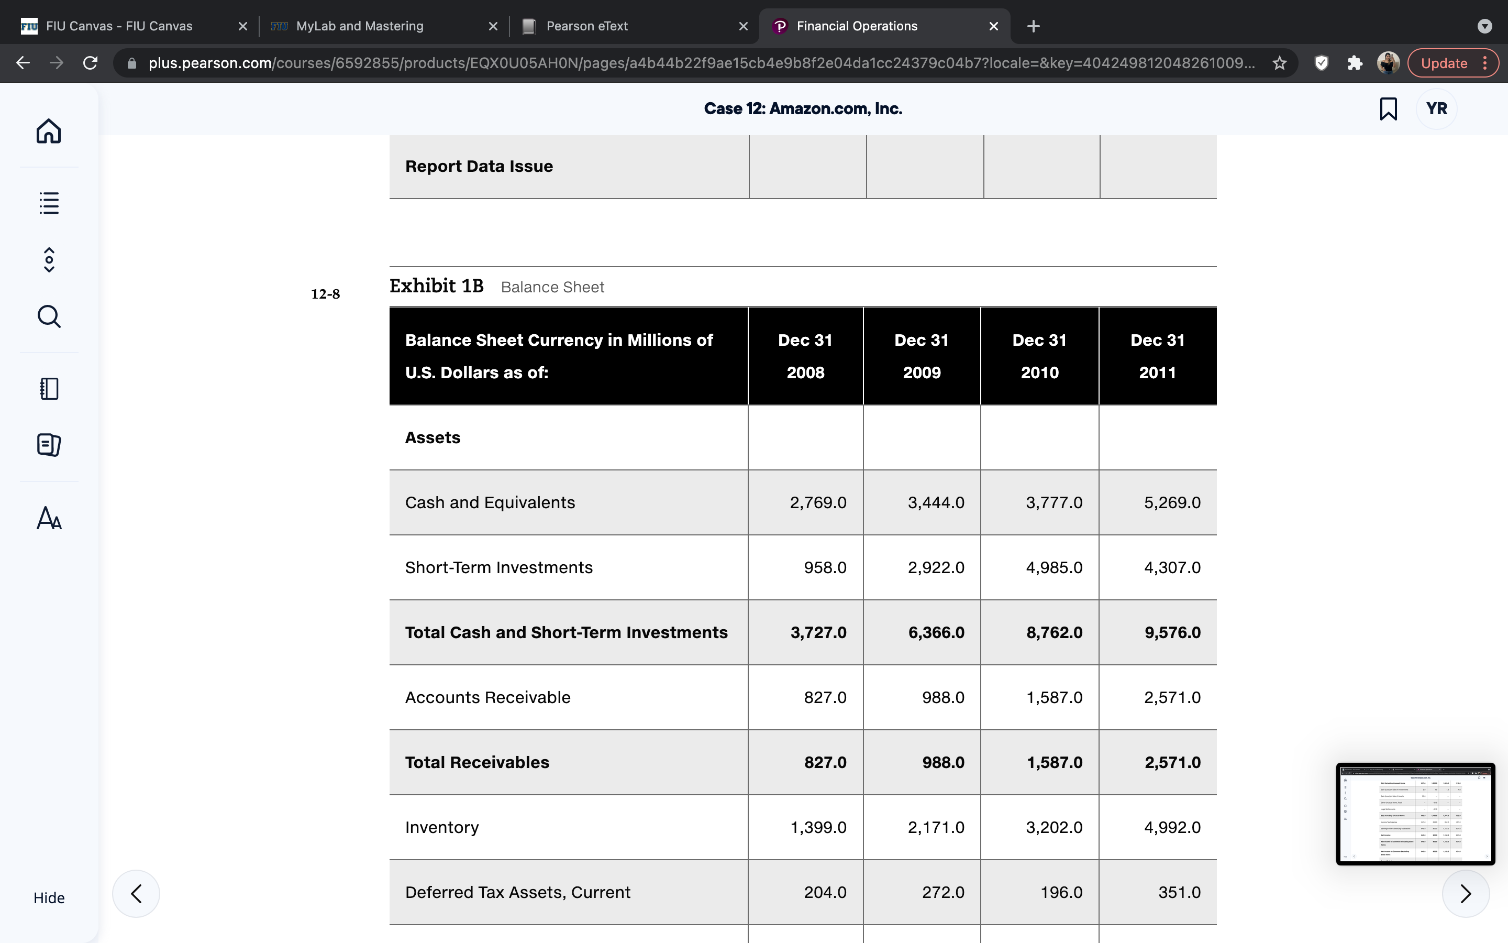
Task: Bookmark this page
Action: [1389, 108]
